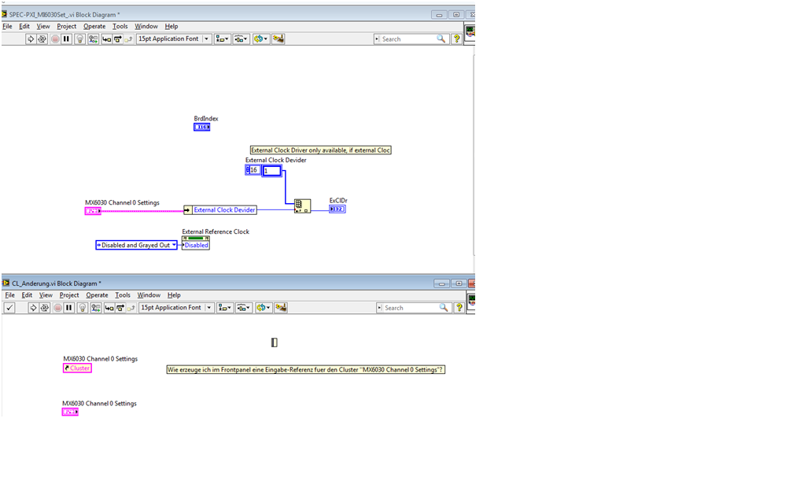Open Align Objects dropdown in CL_Anderung window
The image size is (793, 496).
[x=224, y=308]
